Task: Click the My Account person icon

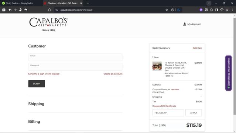Action: (x=185, y=24)
